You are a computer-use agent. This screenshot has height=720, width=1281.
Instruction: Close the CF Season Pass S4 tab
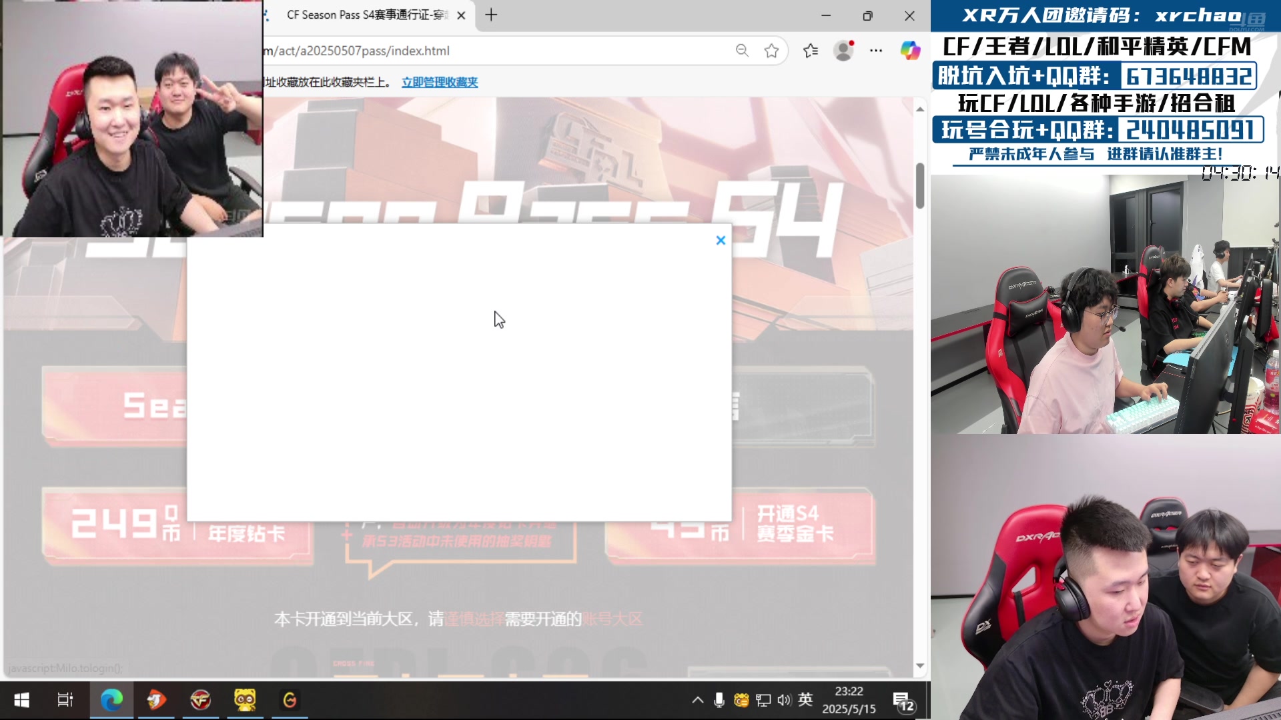[461, 15]
